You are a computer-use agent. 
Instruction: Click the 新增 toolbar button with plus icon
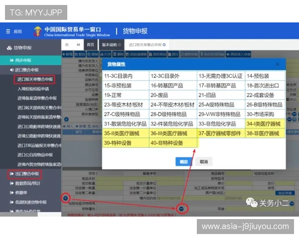tap(67, 54)
